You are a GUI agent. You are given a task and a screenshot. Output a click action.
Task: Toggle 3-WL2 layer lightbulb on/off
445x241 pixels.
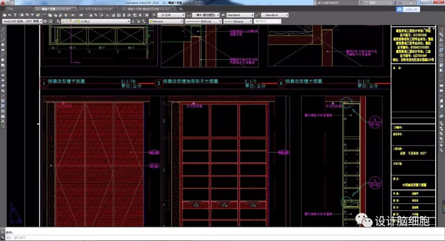tap(63, 21)
